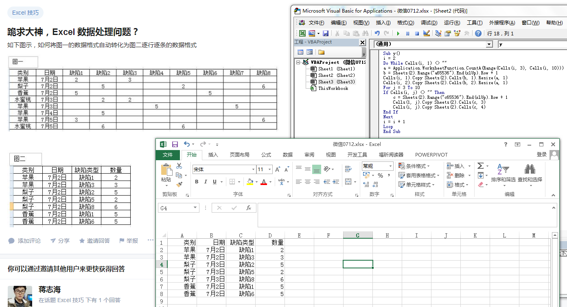The image size is (567, 307).
Task: Click the VBA help question mark icon
Action: coord(478,33)
